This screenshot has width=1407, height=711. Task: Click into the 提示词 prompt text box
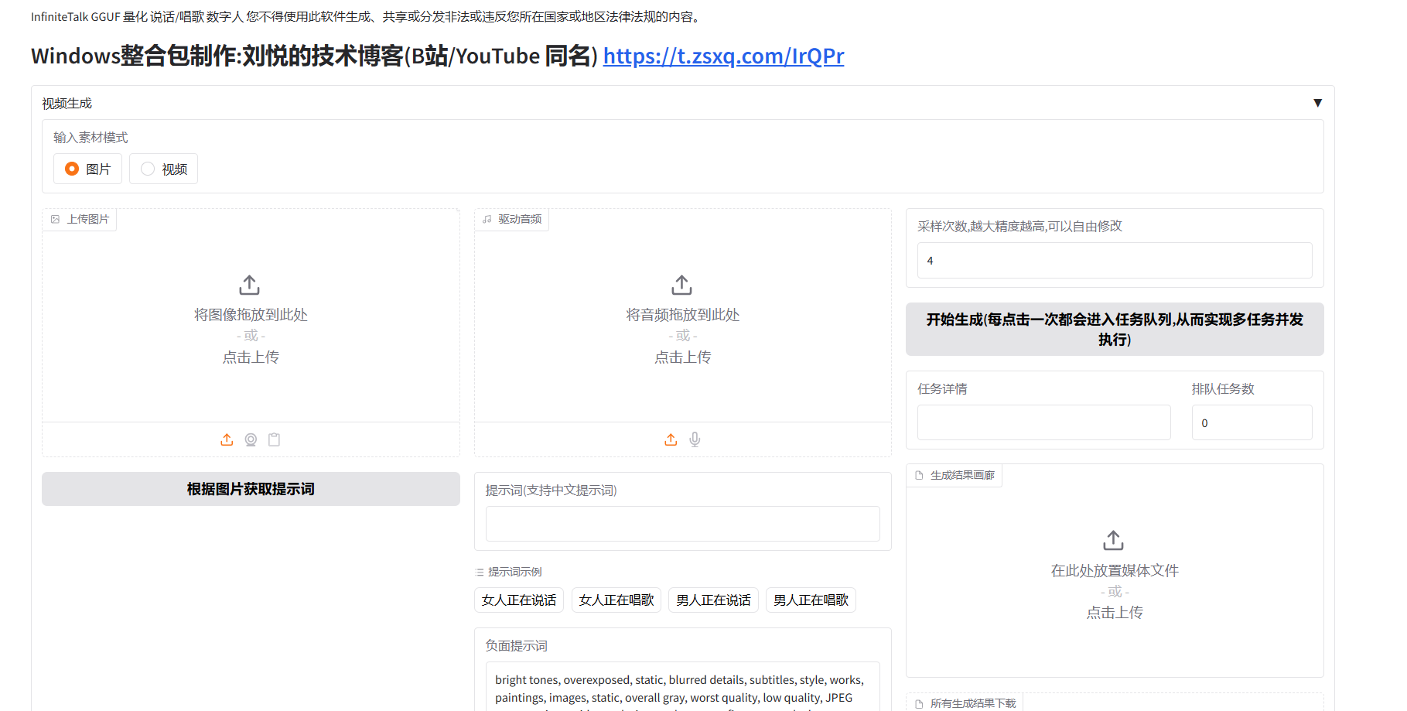pos(682,524)
